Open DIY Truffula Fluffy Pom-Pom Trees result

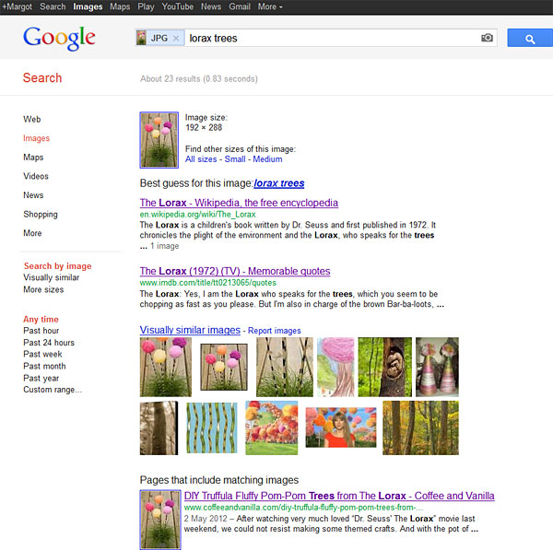(339, 496)
